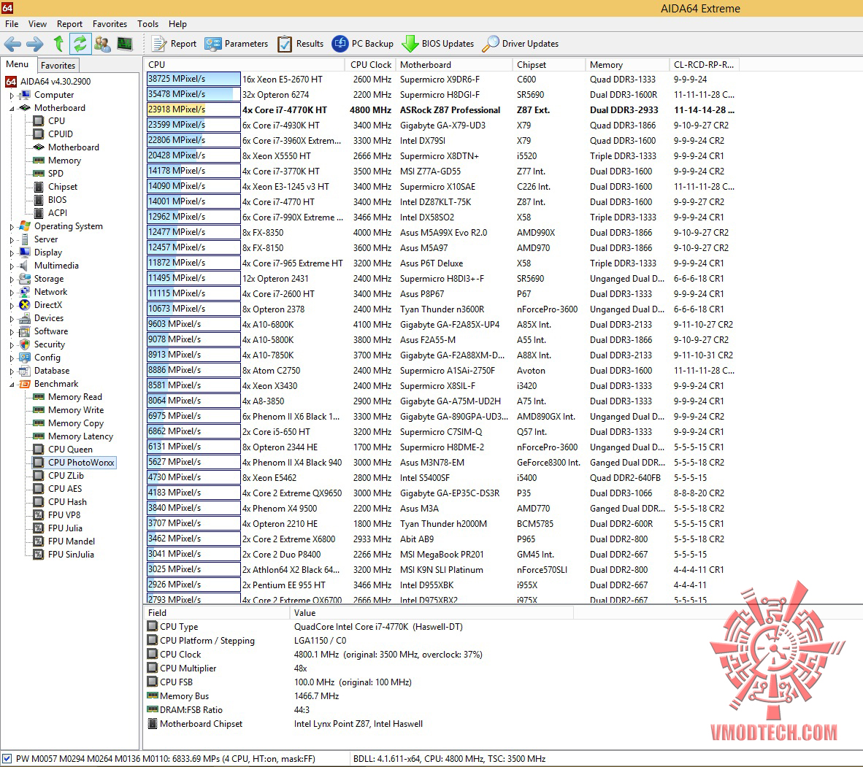Switch to the Menu sidebar tab
The height and width of the screenshot is (767, 863).
pyautogui.click(x=17, y=63)
